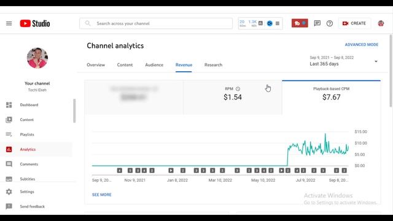Open the Help question mark icon
Screen dimensions: 393x221
pyautogui.click(x=330, y=23)
